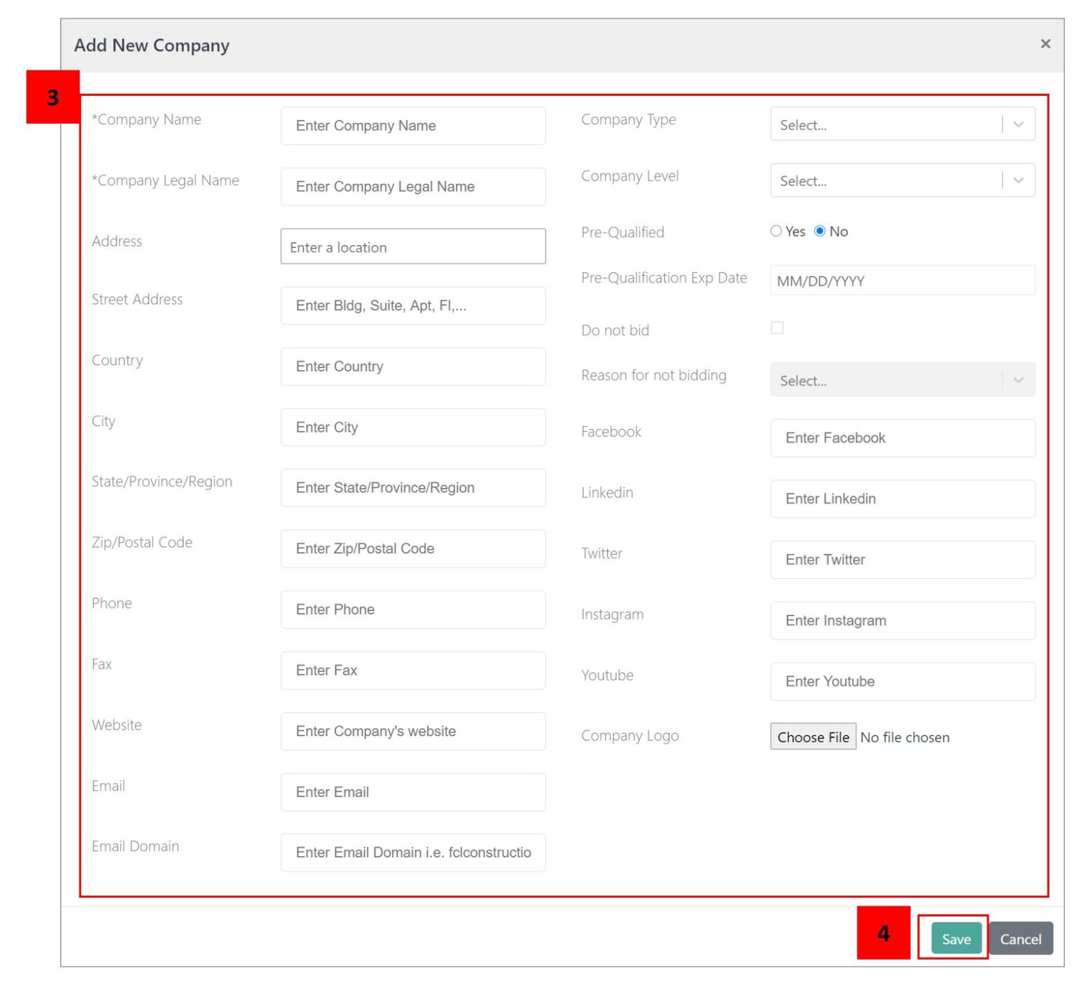Click the Company Name input field
This screenshot has height=981, width=1091.
click(x=413, y=126)
